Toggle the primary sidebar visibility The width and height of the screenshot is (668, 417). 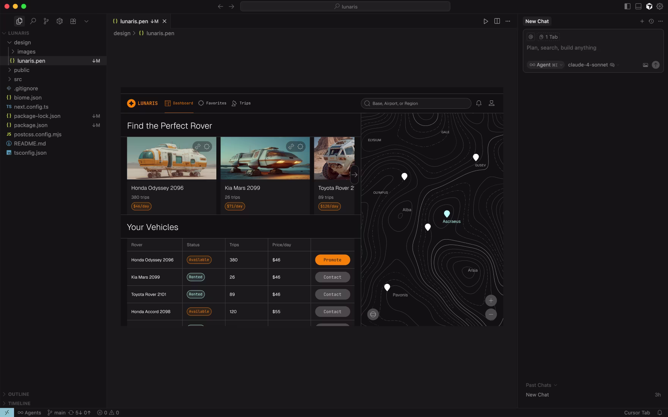[627, 6]
